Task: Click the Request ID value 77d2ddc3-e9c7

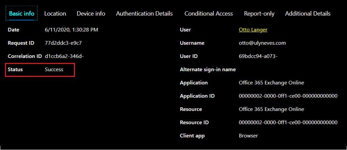Action: pyautogui.click(x=63, y=43)
